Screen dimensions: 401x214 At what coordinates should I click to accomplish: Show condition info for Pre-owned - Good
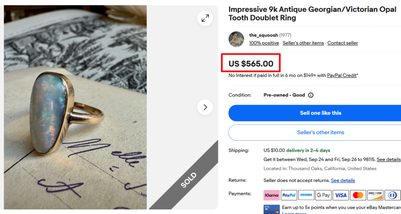click(x=311, y=95)
